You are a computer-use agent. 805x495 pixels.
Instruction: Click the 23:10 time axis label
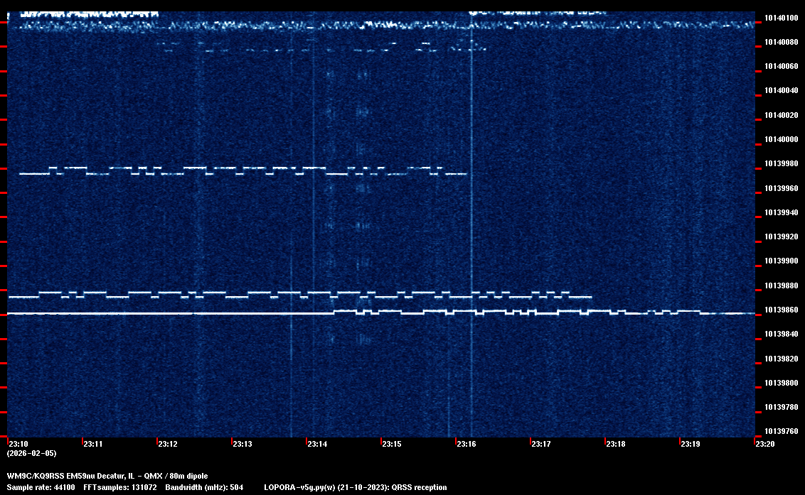18,445
